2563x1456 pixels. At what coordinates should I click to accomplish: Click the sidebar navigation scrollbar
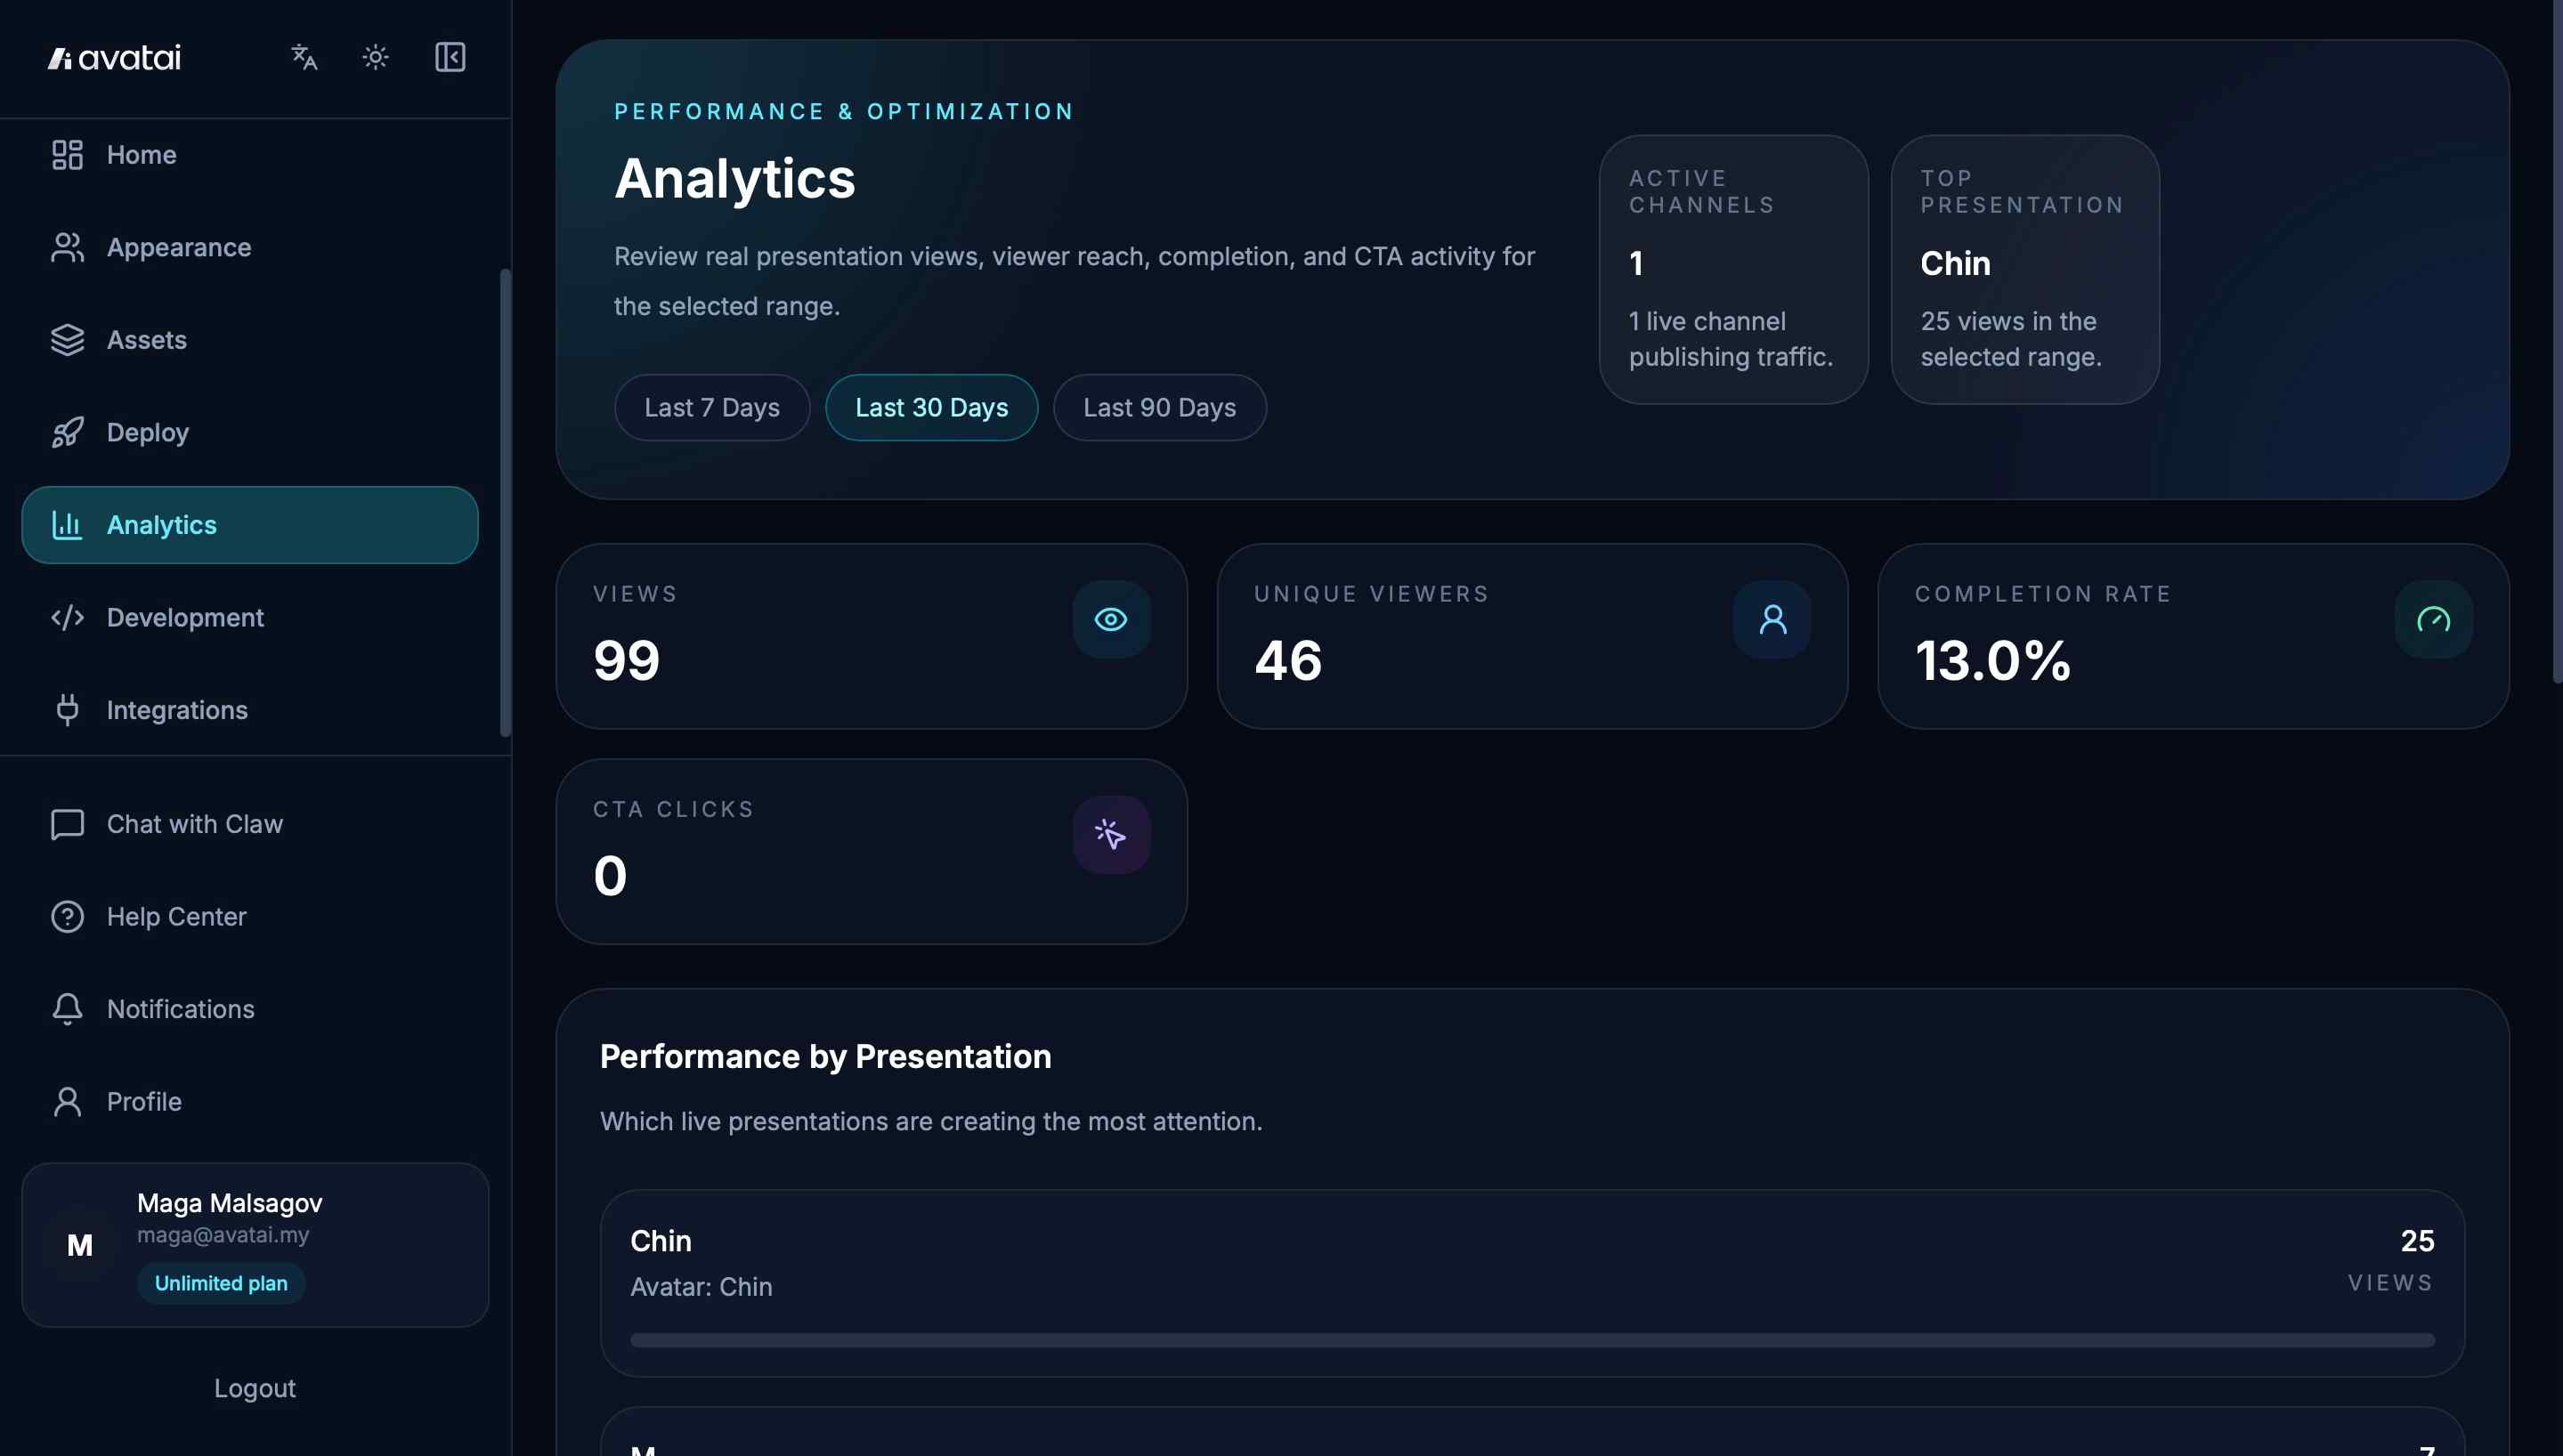coord(505,503)
